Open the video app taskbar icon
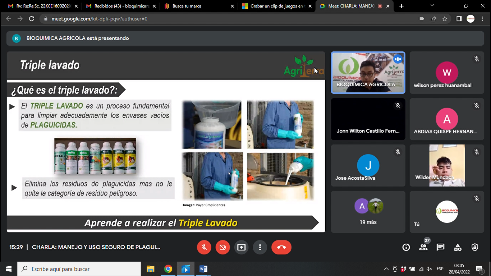Image resolution: width=491 pixels, height=276 pixels. [x=185, y=269]
